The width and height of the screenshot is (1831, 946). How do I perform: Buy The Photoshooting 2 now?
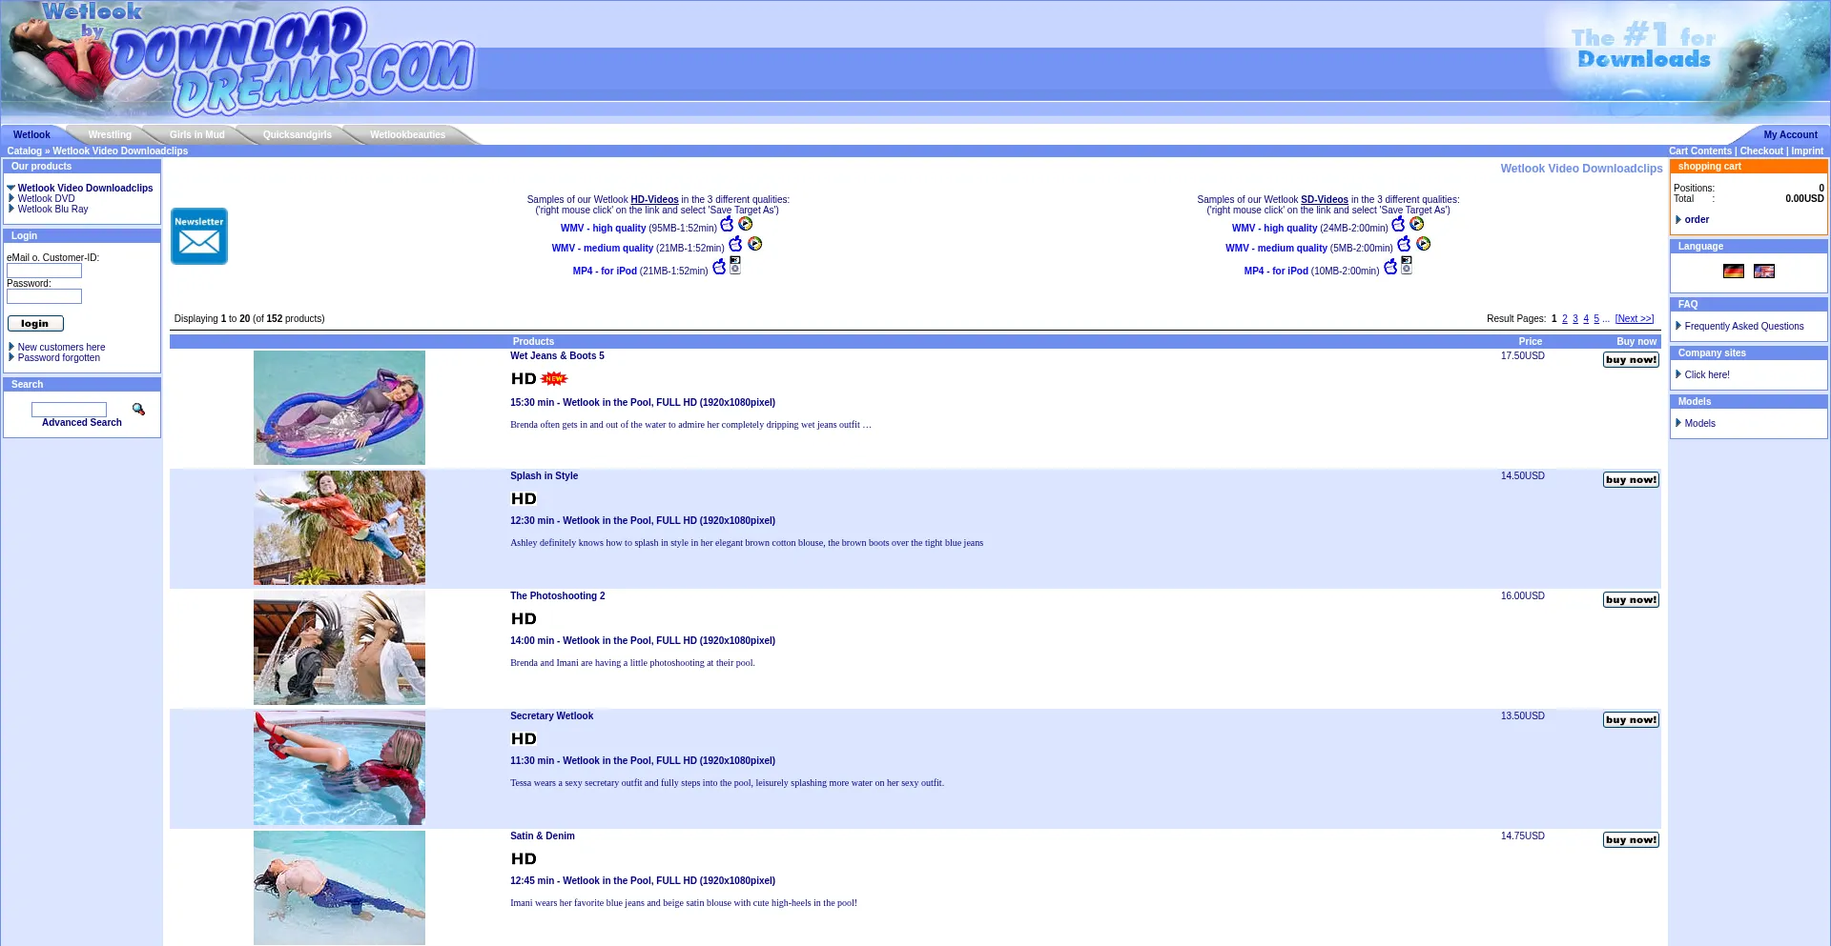1631,600
